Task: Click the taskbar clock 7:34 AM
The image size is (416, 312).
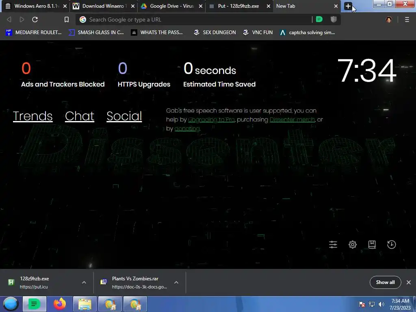Action: (x=400, y=304)
